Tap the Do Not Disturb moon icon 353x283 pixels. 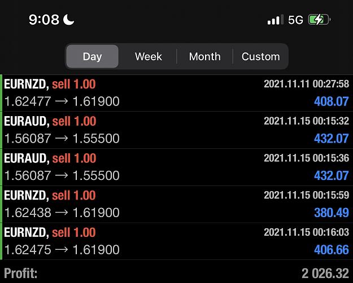[x=68, y=20]
